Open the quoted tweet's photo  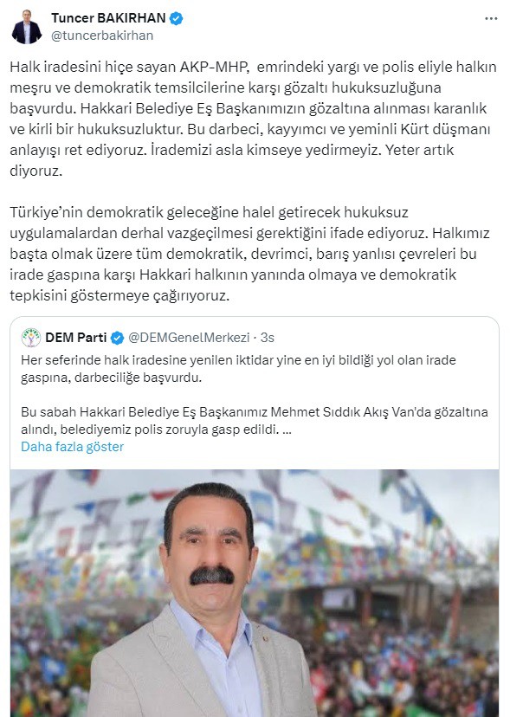pyautogui.click(x=255, y=593)
